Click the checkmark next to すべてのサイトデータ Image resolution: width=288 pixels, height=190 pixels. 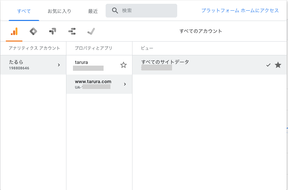pyautogui.click(x=268, y=65)
